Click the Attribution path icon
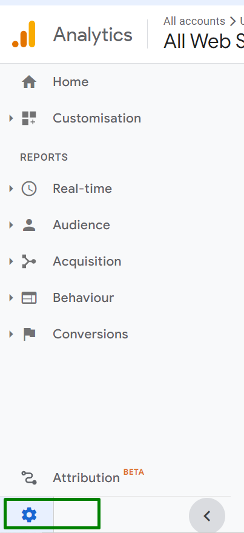Image resolution: width=244 pixels, height=533 pixels. pos(29,478)
